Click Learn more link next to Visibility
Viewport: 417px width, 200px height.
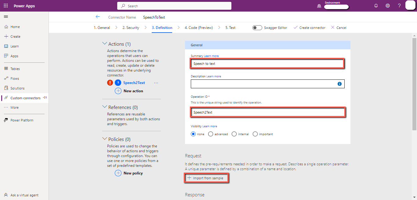coord(210,126)
